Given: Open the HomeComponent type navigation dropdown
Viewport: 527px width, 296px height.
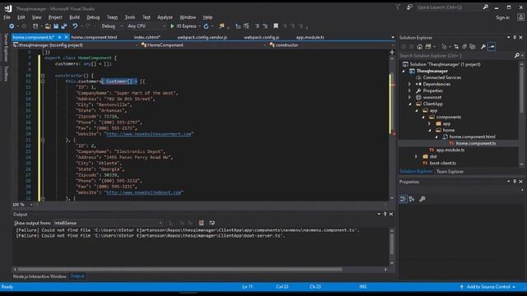Looking at the screenshot, I should [x=203, y=45].
